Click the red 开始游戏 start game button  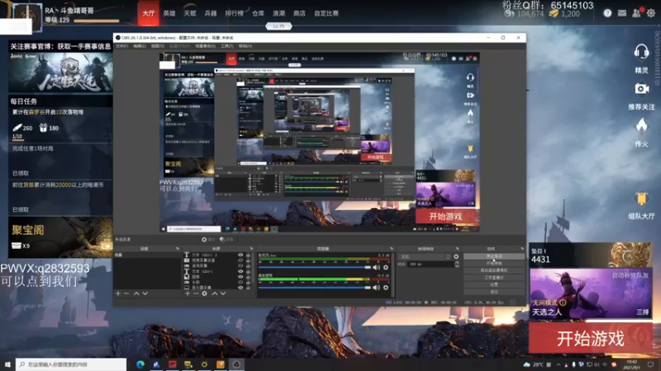tap(590, 338)
